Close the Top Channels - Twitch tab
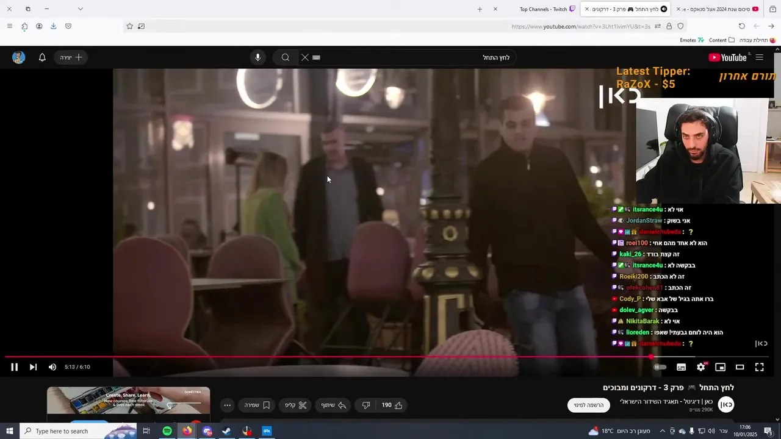This screenshot has height=439, width=781. coord(495,9)
